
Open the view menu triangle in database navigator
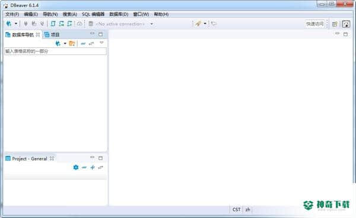(x=101, y=43)
